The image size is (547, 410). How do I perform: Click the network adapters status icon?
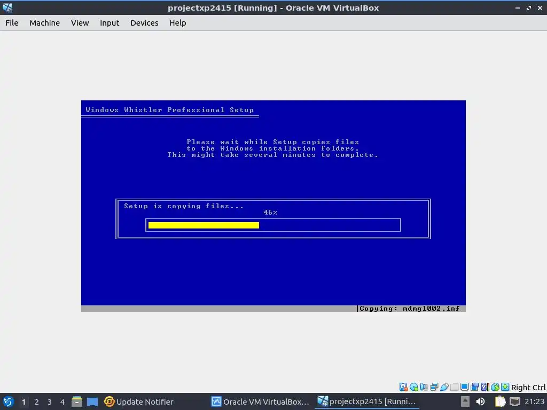tap(434, 387)
